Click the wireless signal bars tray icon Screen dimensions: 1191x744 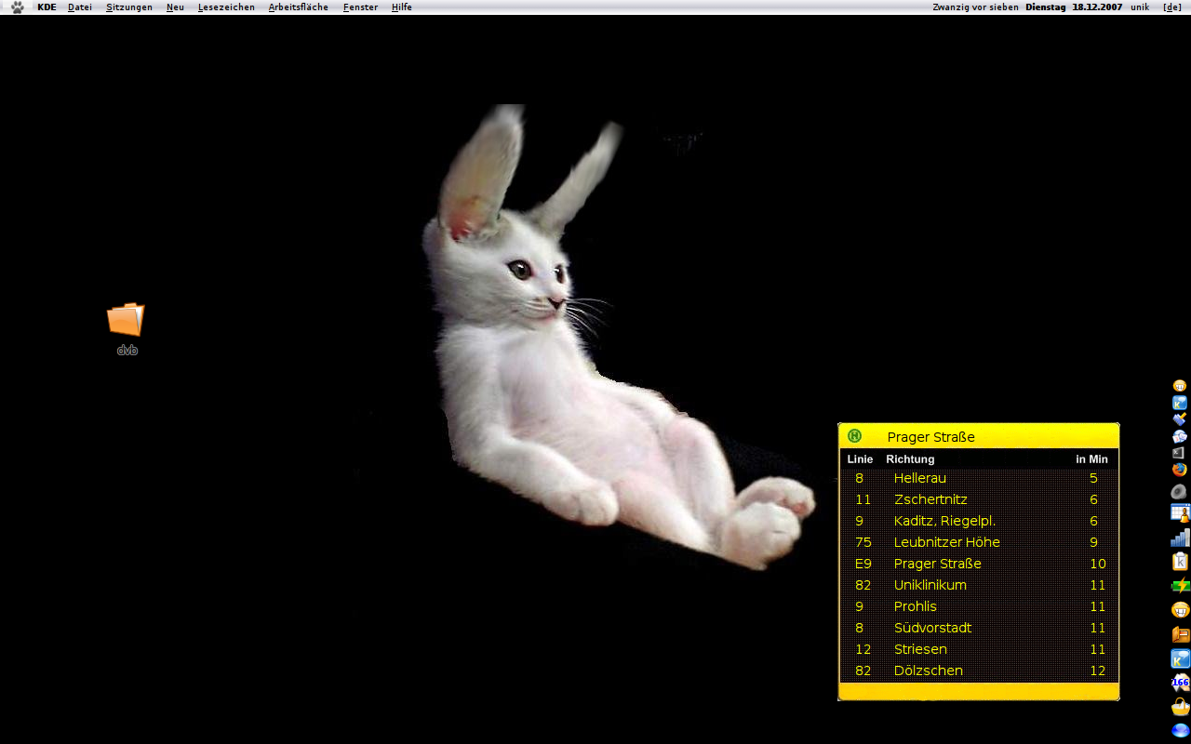click(1180, 538)
